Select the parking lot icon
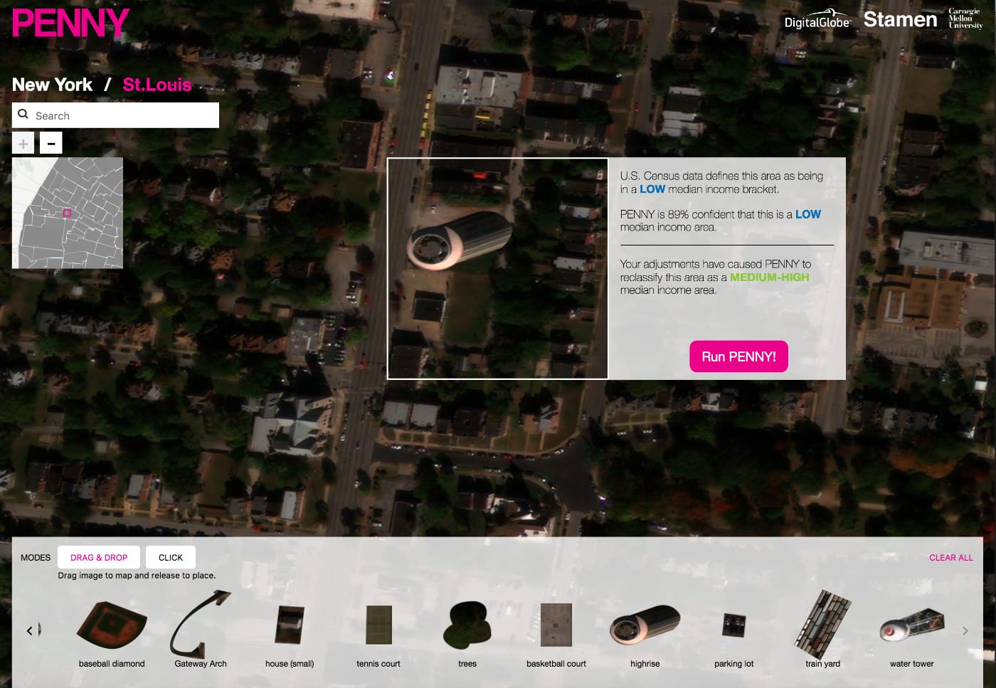The image size is (996, 688). click(733, 625)
